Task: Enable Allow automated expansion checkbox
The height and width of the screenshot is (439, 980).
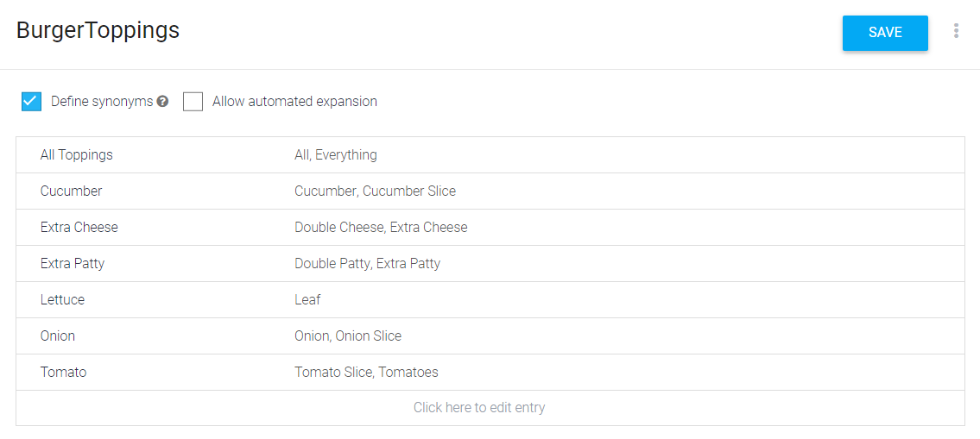Action: coord(193,101)
